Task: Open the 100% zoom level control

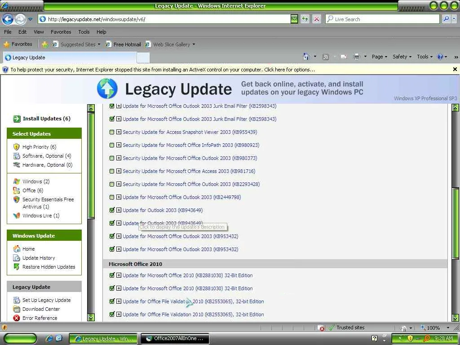Action: 435,327
